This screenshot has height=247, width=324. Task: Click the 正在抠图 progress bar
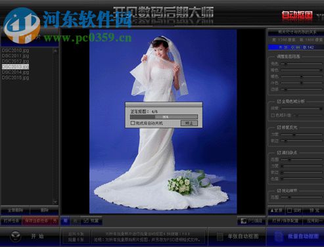[164, 117]
